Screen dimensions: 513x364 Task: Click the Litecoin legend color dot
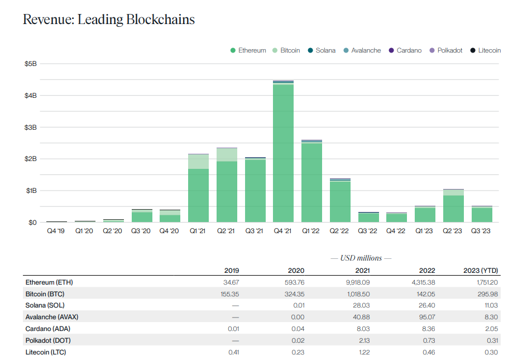(x=473, y=50)
